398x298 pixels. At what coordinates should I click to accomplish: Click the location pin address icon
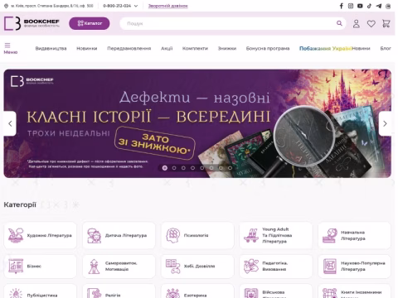coord(6,6)
